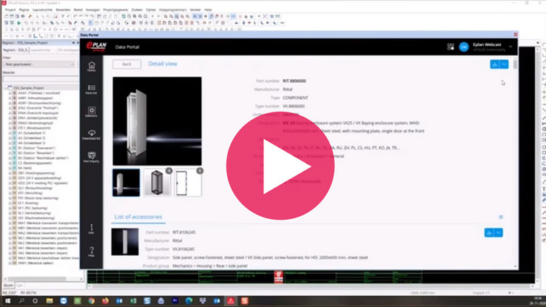The height and width of the screenshot is (307, 546).
Task: Open the Filter dropdown in Pagina's navigator
Action: coord(39,64)
